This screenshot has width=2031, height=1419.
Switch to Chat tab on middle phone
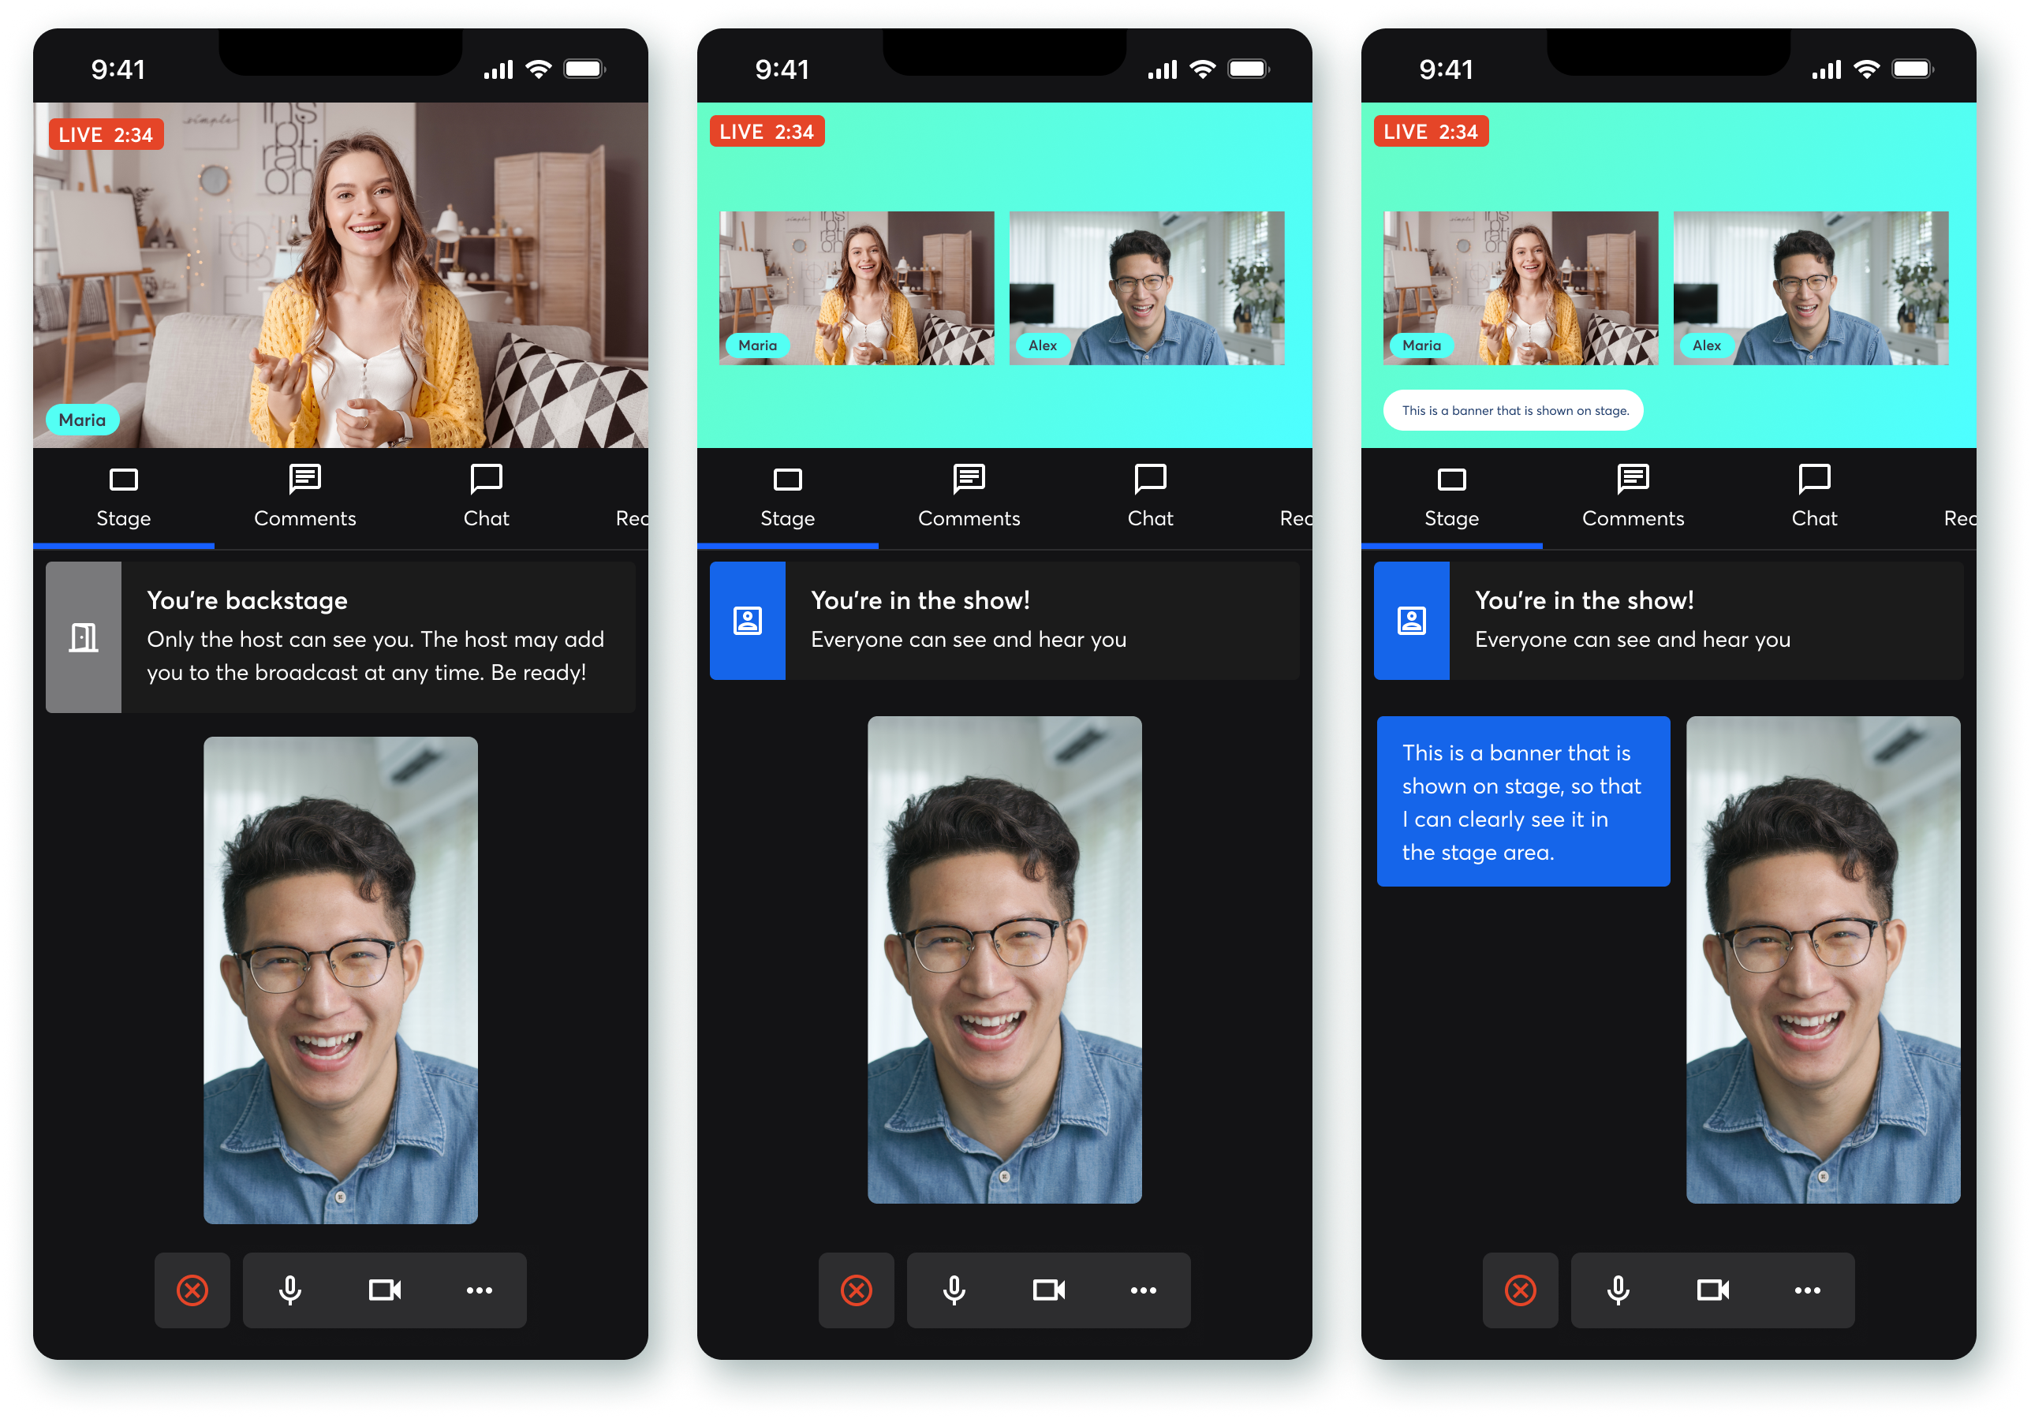(x=1150, y=497)
